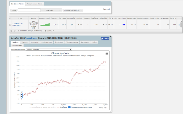The width and height of the screenshot is (183, 114).
Task: Toggle the select-all checkbox in table header
Action: pos(10,18)
